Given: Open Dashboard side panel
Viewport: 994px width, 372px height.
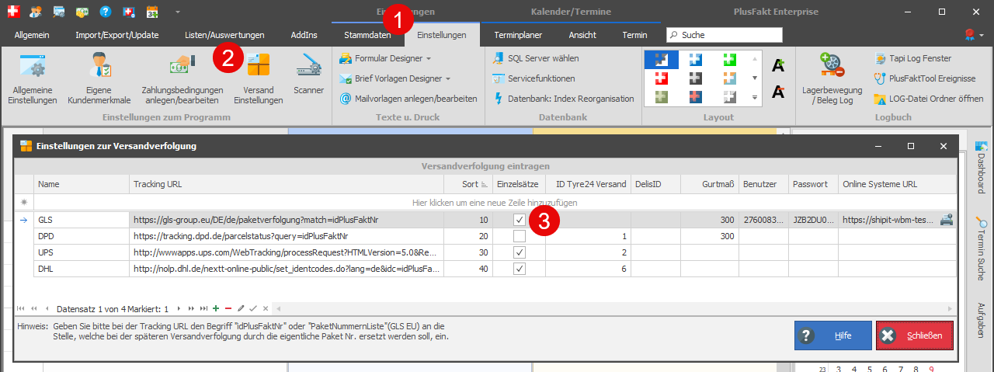Looking at the screenshot, I should [981, 167].
